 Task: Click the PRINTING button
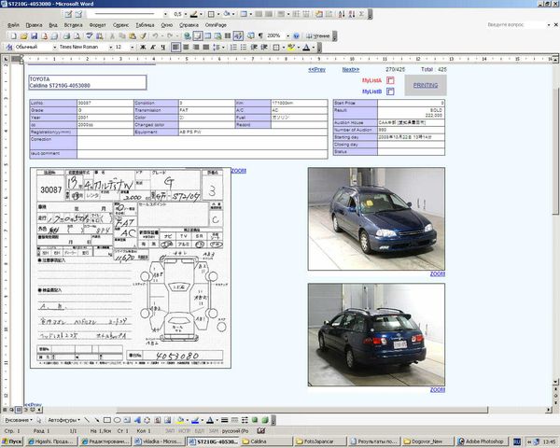426,85
